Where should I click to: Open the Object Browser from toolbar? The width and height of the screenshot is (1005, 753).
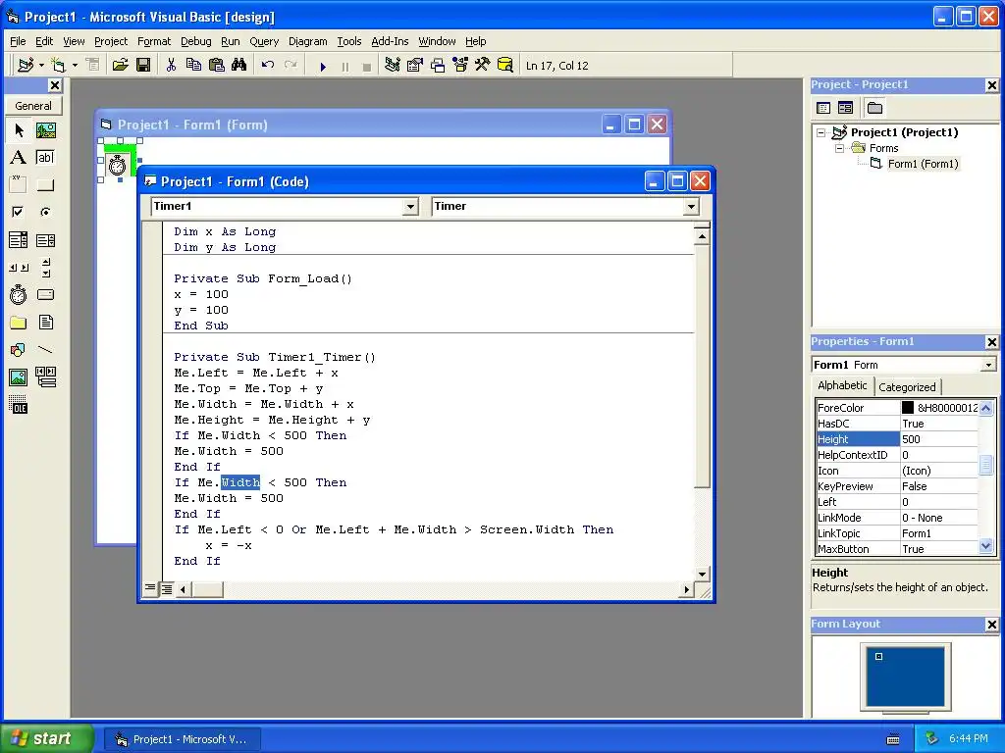pos(460,65)
